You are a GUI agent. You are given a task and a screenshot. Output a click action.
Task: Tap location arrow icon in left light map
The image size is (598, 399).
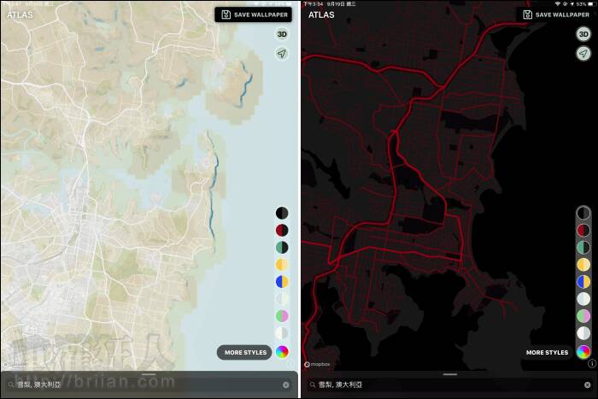click(x=282, y=54)
